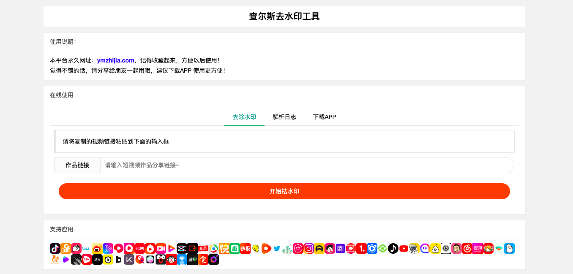Switch to the 解析日志 tab
Screen dimensions: 573x274
(x=284, y=117)
